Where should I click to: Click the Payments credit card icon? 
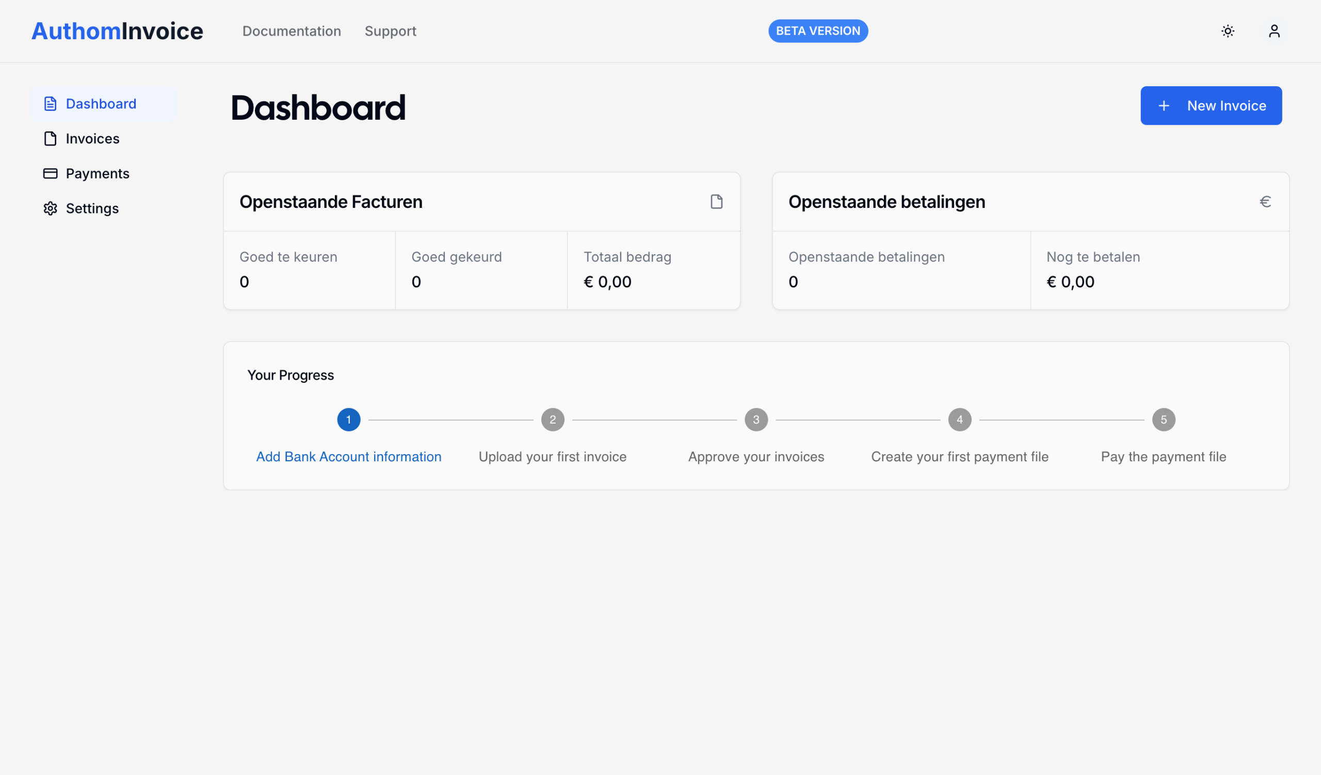pos(51,173)
